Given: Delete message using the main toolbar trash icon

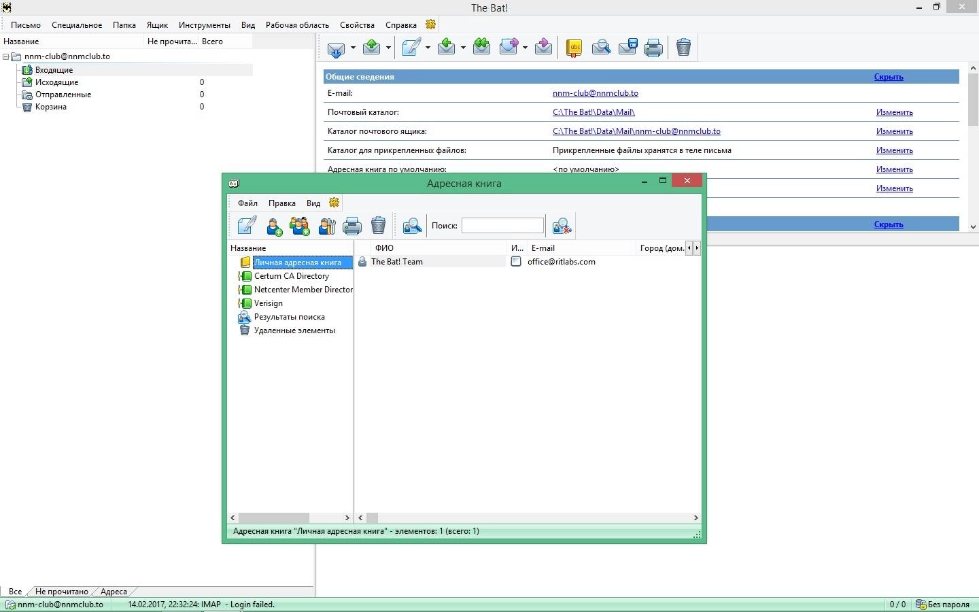Looking at the screenshot, I should point(684,48).
